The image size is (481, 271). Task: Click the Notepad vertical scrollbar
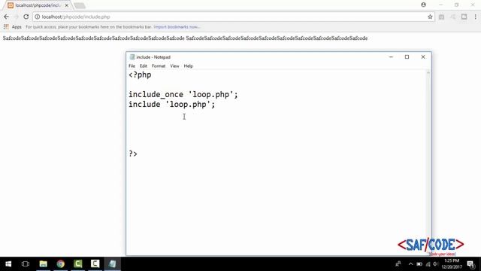(x=428, y=163)
